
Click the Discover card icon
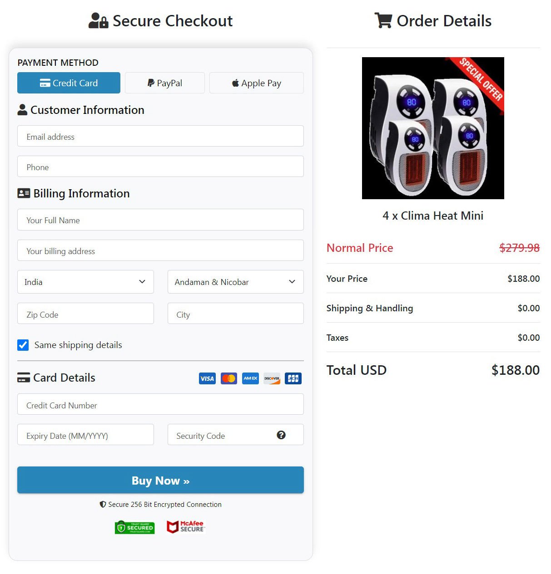[x=271, y=378]
